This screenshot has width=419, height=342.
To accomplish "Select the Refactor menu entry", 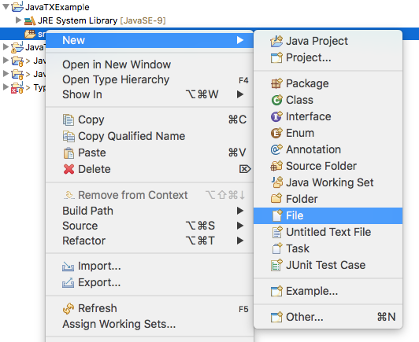I will 150,241.
